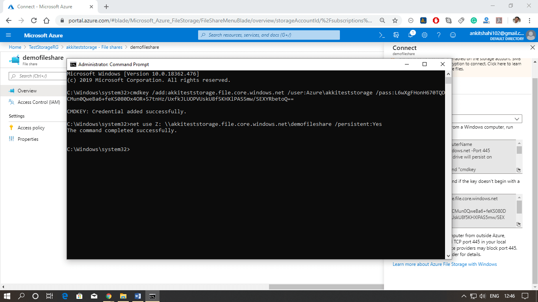Open Chrome's three-dot customize menu
The height and width of the screenshot is (302, 538).
[529, 20]
